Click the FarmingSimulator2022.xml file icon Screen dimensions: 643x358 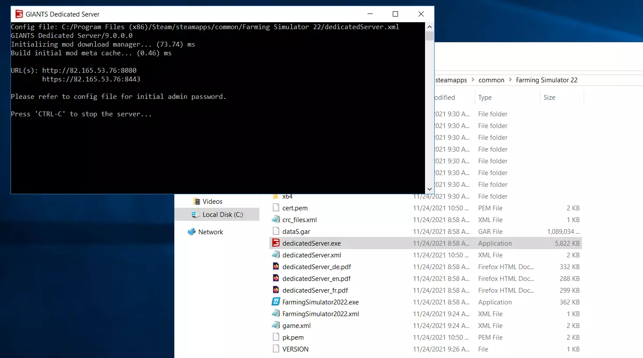click(x=276, y=314)
